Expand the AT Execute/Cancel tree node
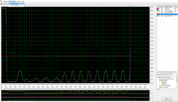Viewport: 178px width, 102px height. click(159, 86)
